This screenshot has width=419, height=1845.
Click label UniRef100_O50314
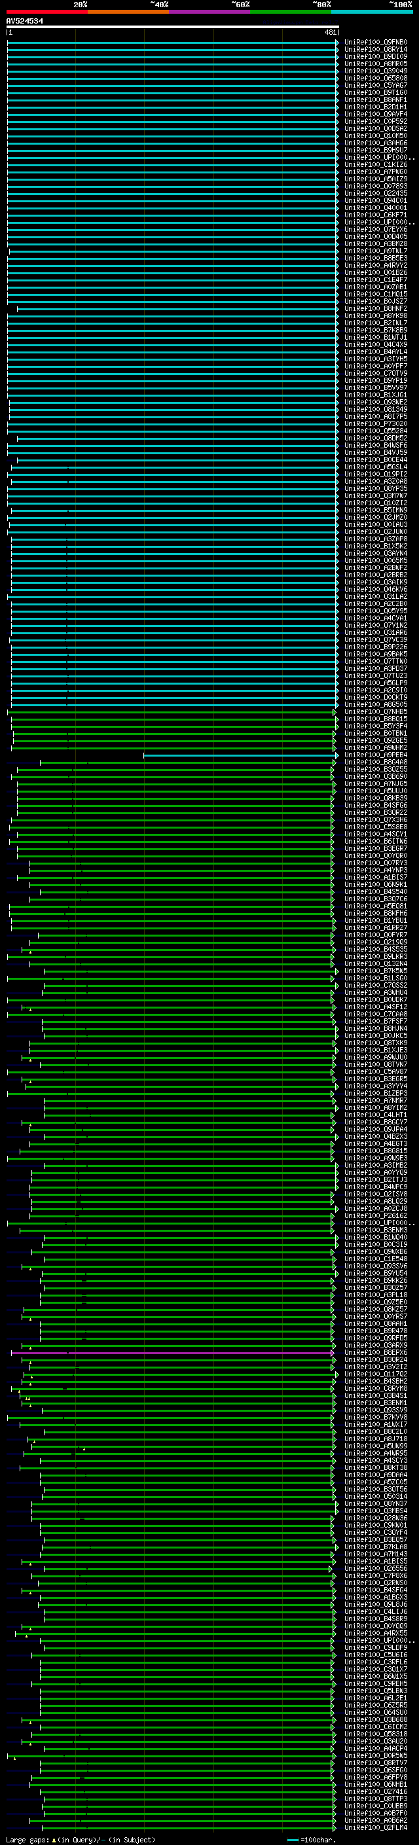(376, 1497)
